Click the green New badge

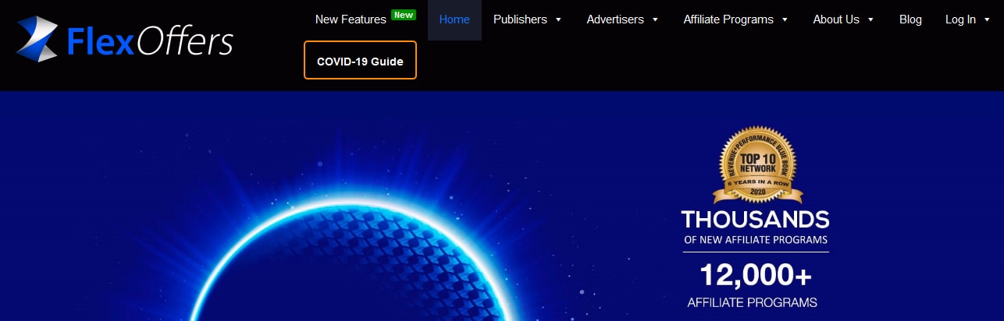[403, 15]
